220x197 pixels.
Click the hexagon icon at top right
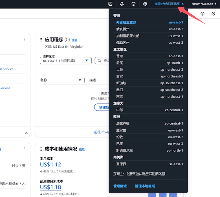(213, 14)
